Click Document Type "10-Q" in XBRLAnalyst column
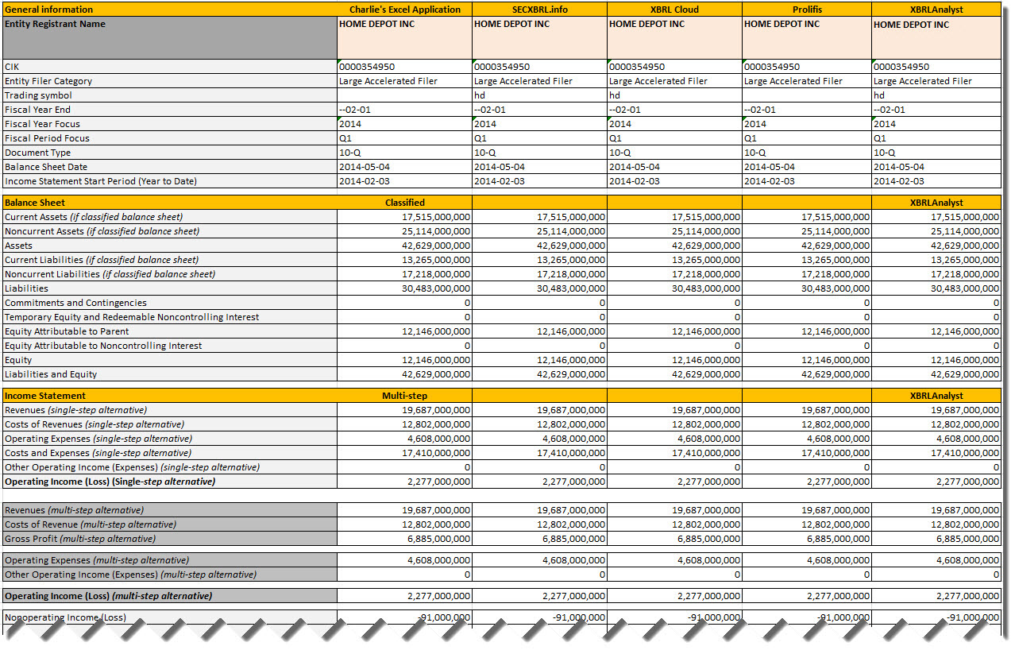Screen dimensions: 1015x650 (x=936, y=153)
